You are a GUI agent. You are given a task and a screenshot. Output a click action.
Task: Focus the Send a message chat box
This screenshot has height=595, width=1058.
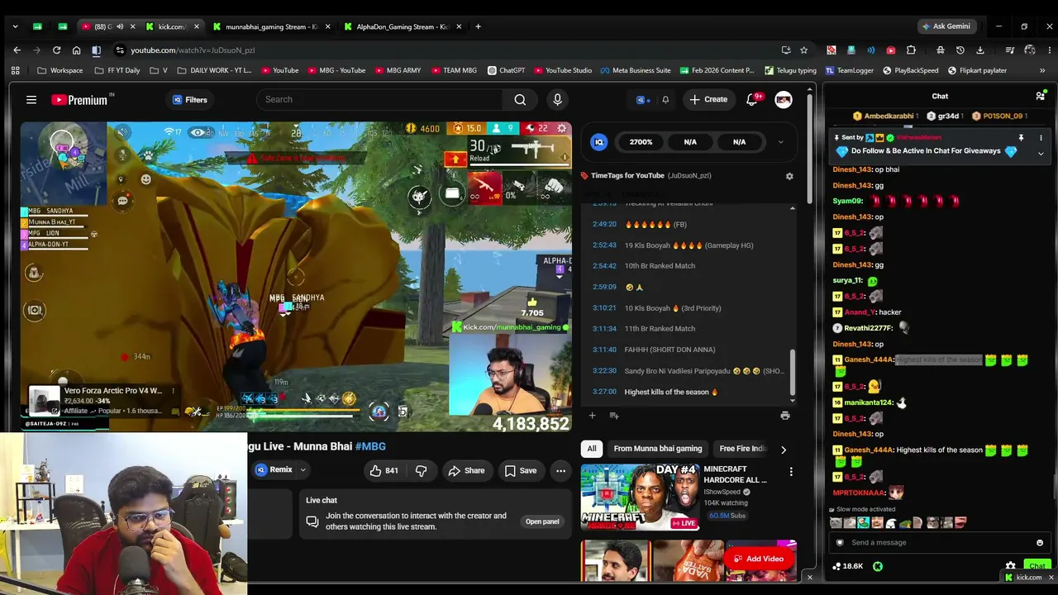(940, 543)
